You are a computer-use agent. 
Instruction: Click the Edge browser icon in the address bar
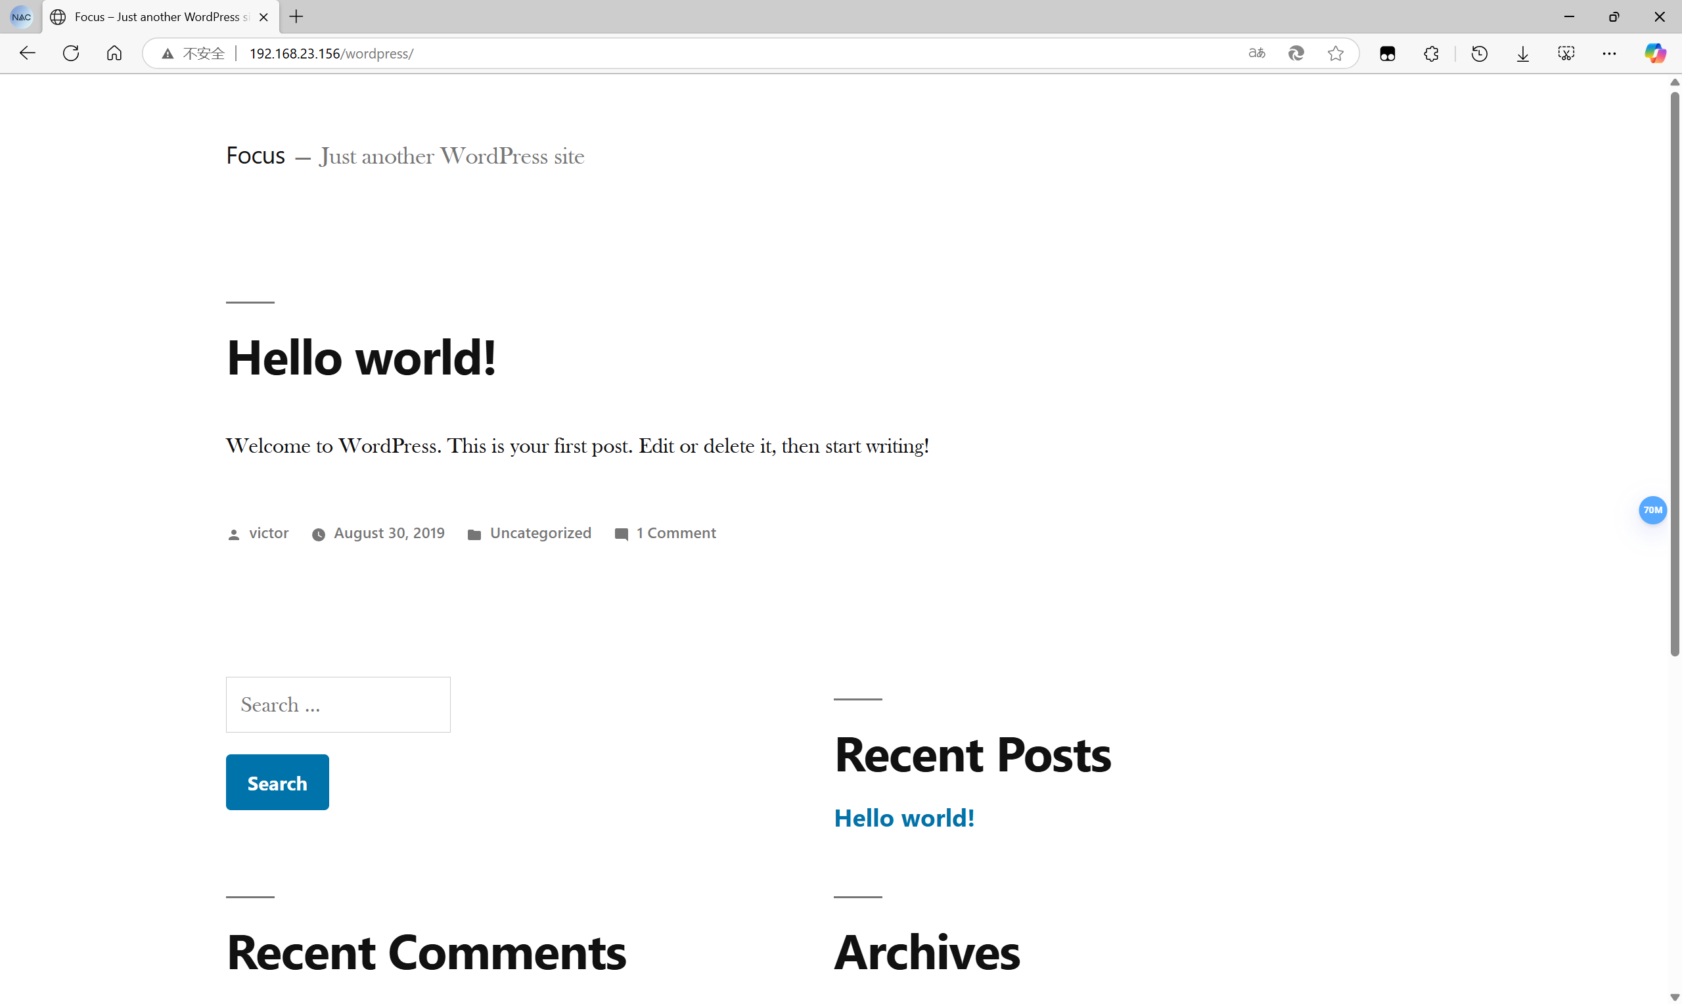[x=1296, y=53]
